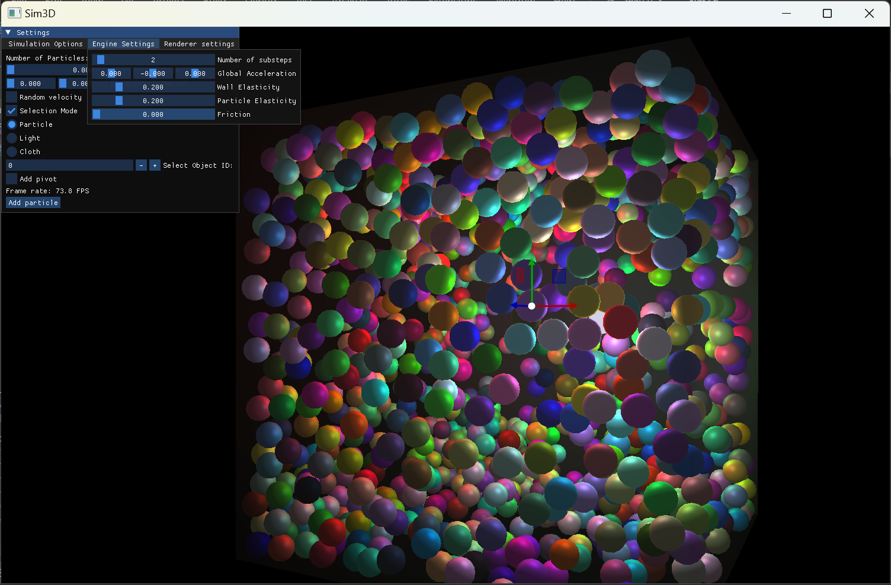Switch to the Simulation Options tab

coord(46,44)
